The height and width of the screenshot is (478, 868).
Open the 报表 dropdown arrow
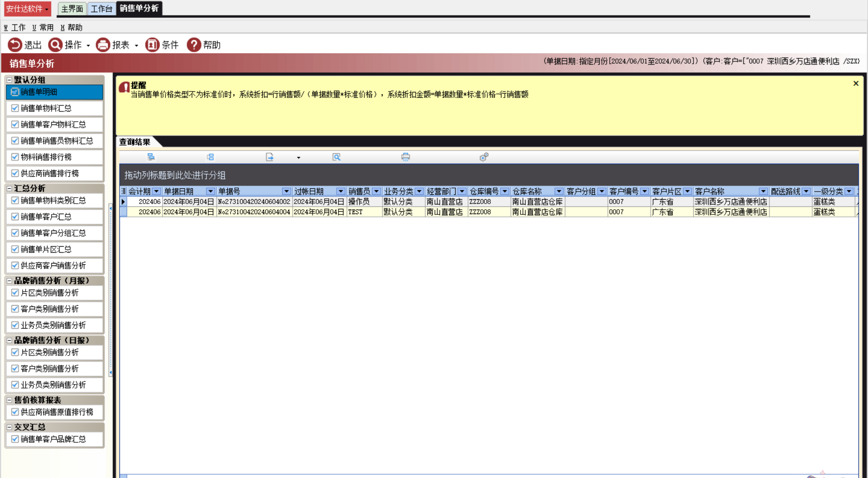click(x=137, y=45)
